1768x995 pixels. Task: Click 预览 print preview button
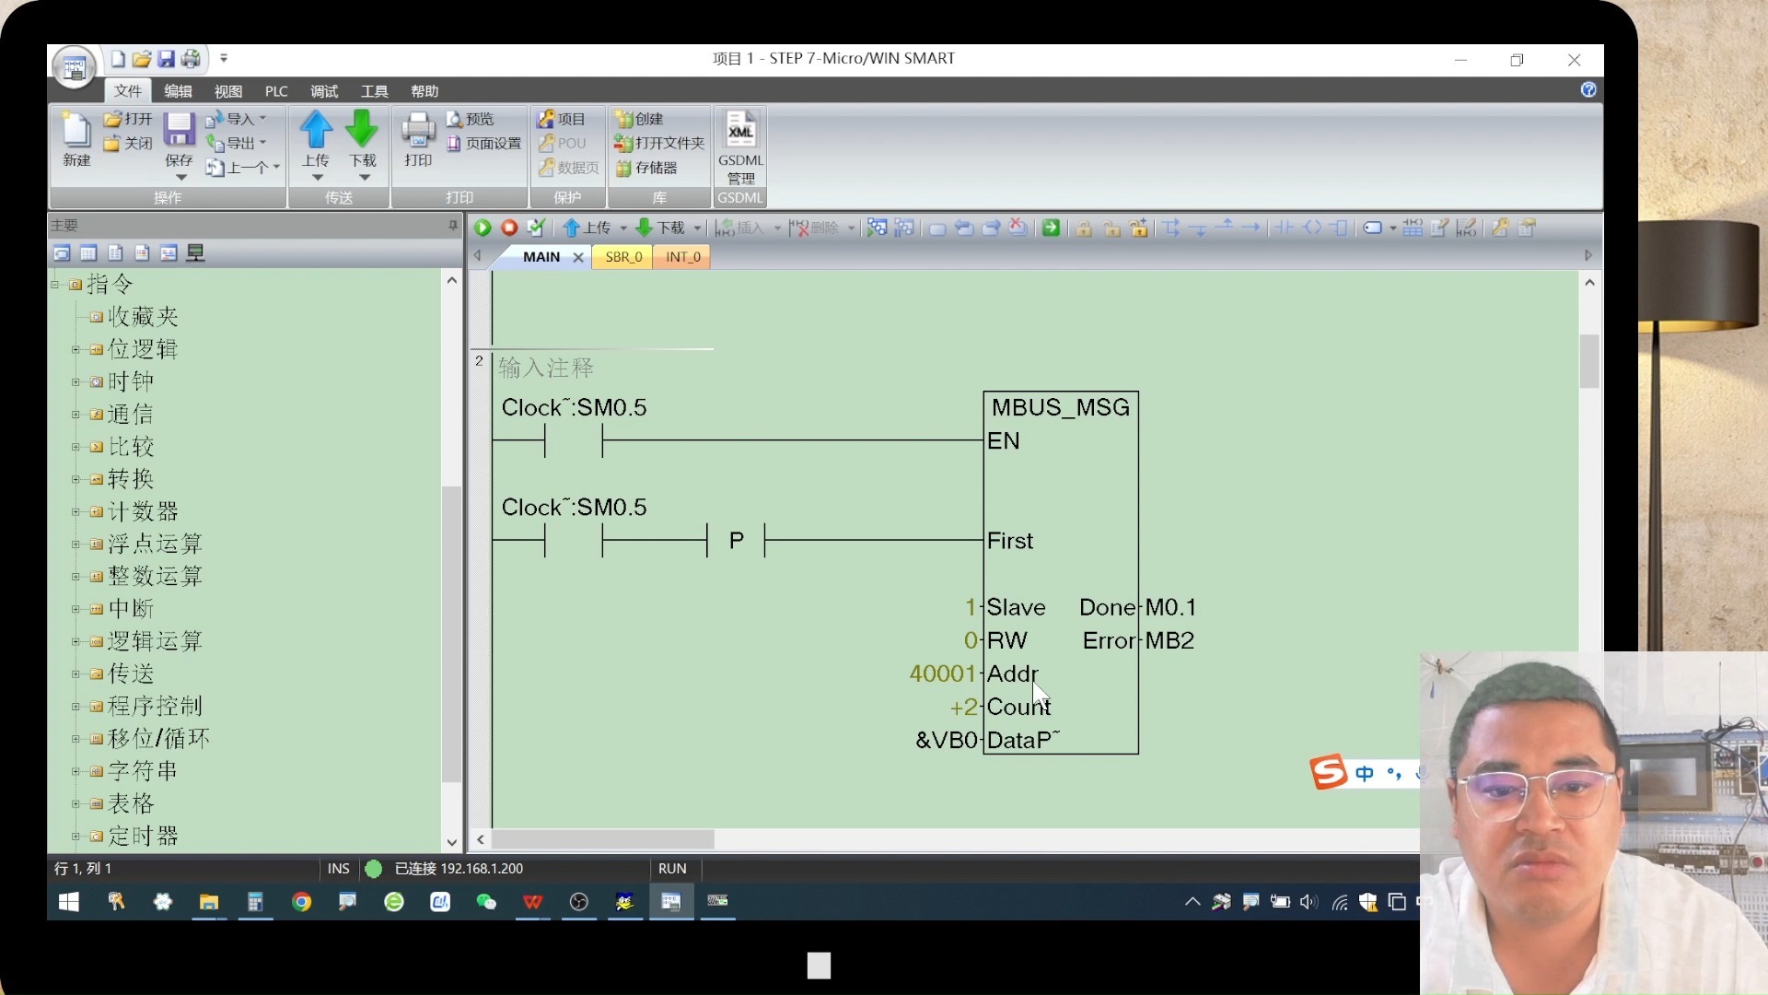[x=471, y=119]
